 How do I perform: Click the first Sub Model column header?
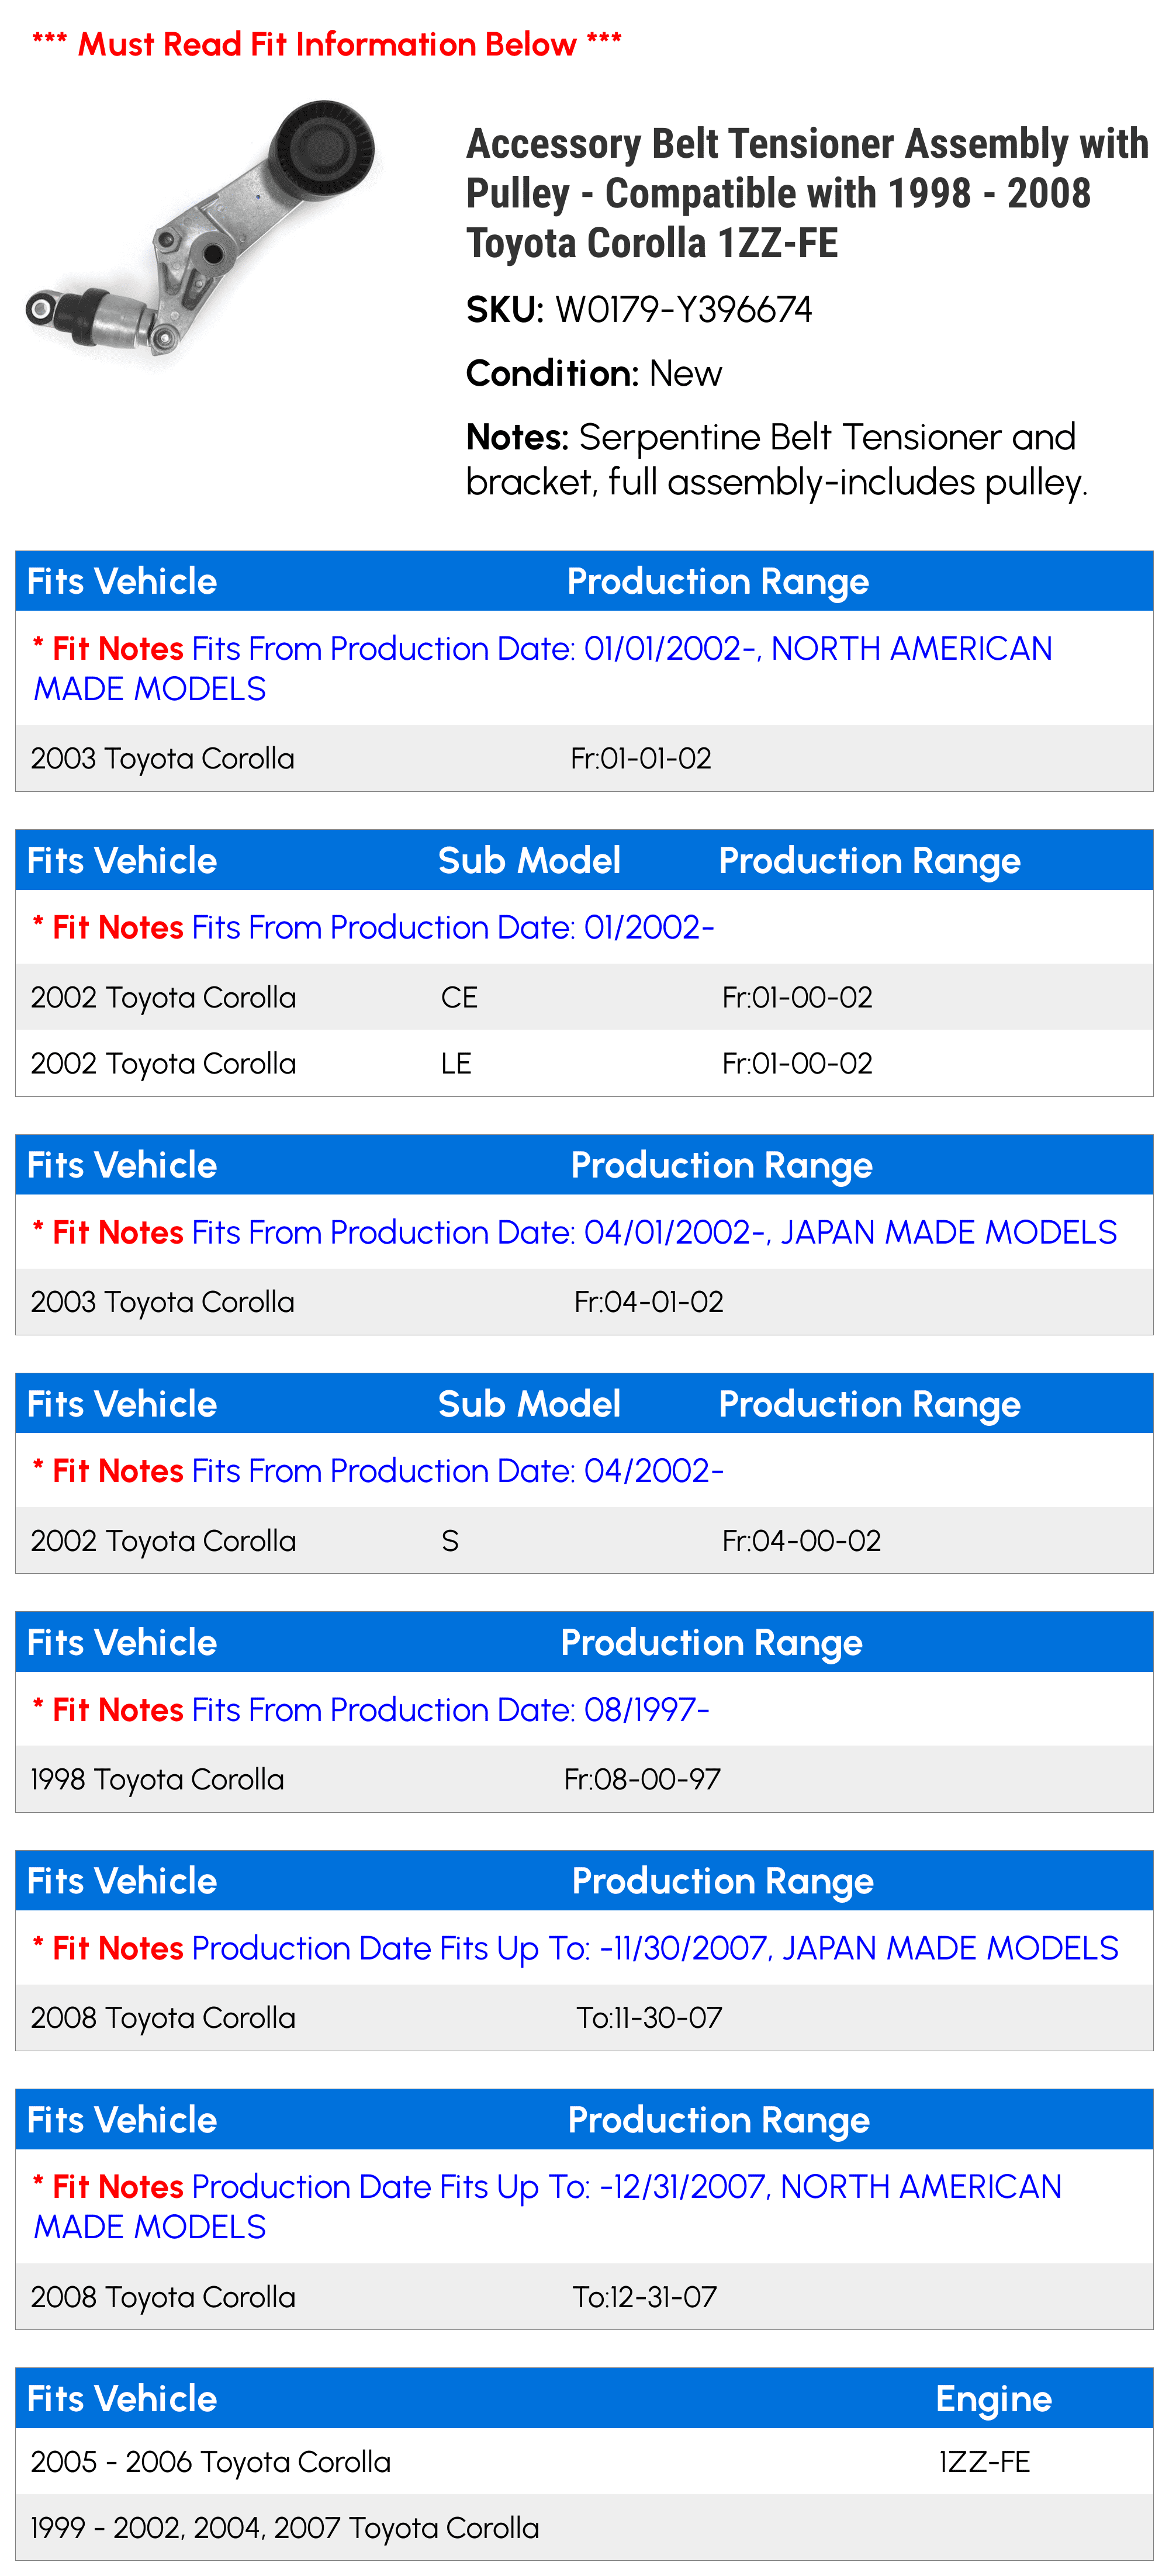pyautogui.click(x=529, y=861)
